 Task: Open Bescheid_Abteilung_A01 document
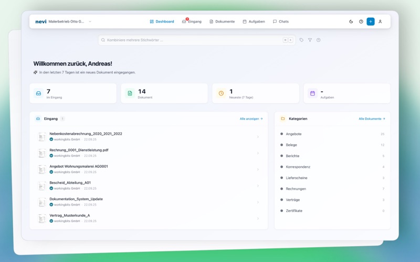149,185
